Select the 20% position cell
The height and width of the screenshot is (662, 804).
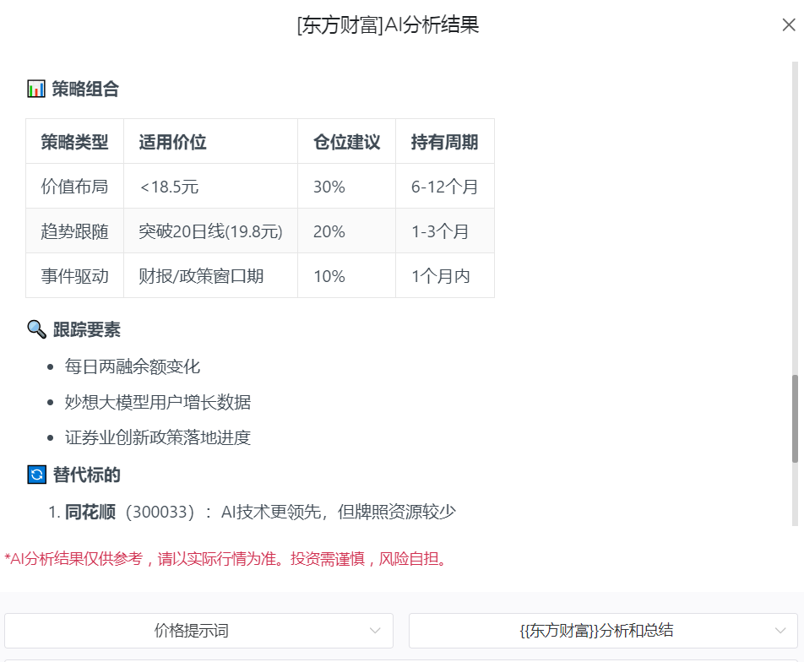pyautogui.click(x=346, y=231)
